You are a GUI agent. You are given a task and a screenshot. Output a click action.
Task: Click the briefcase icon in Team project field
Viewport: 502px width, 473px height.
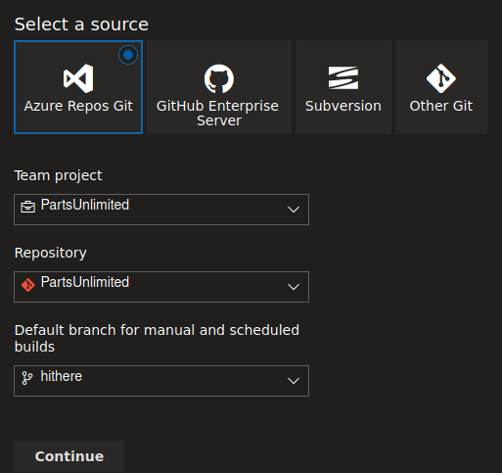(28, 207)
